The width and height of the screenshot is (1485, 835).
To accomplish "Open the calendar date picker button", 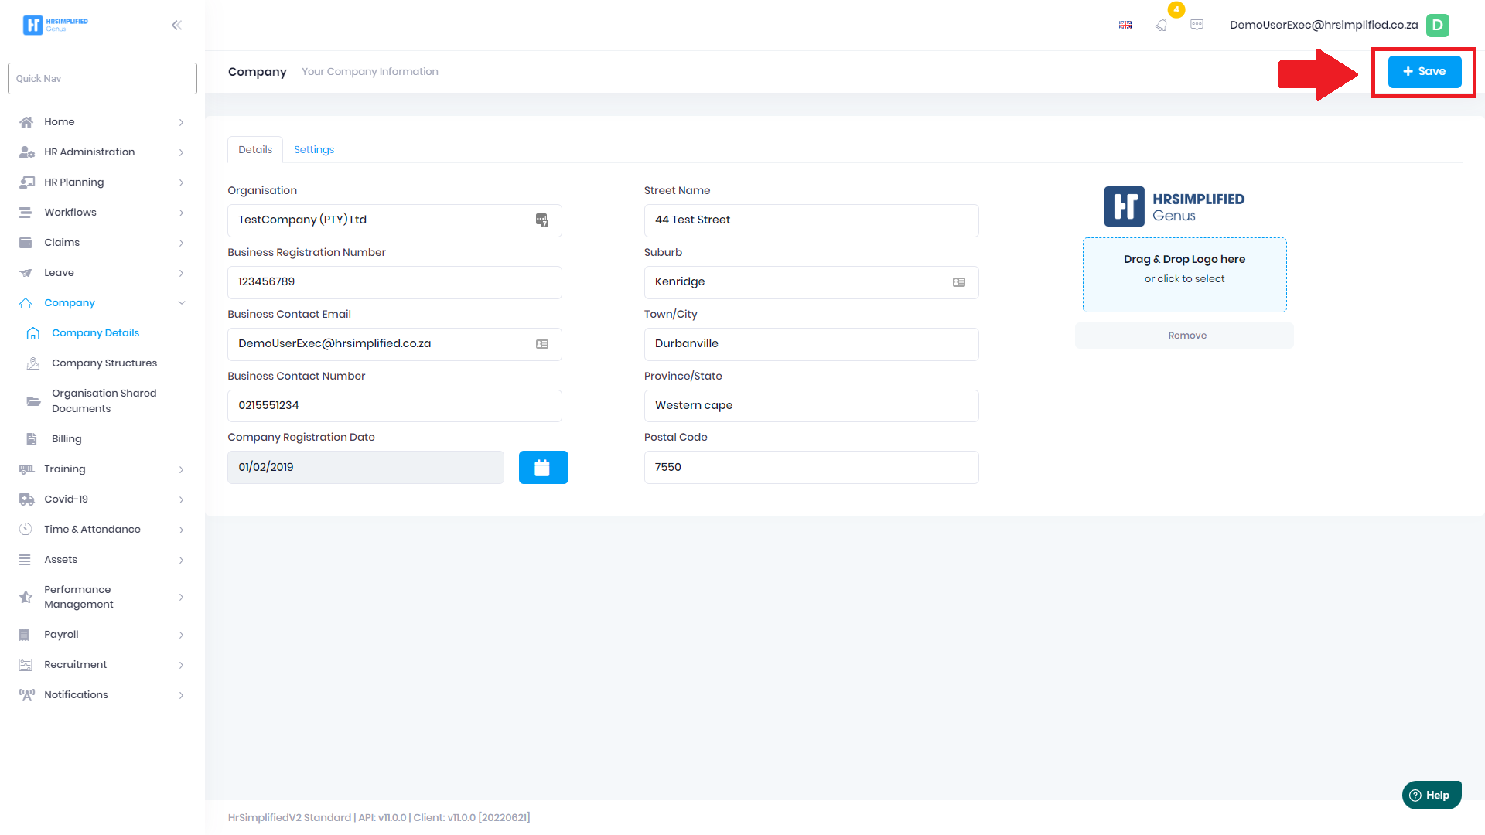I will pos(543,468).
